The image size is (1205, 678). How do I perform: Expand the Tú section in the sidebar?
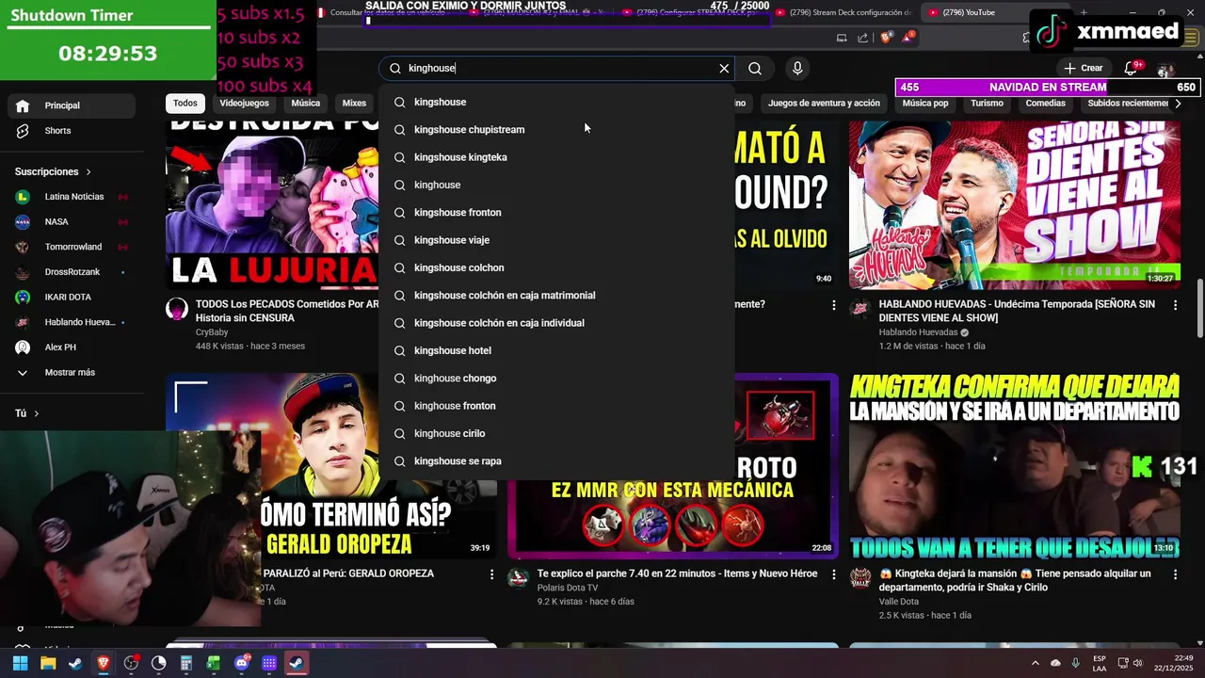click(27, 413)
